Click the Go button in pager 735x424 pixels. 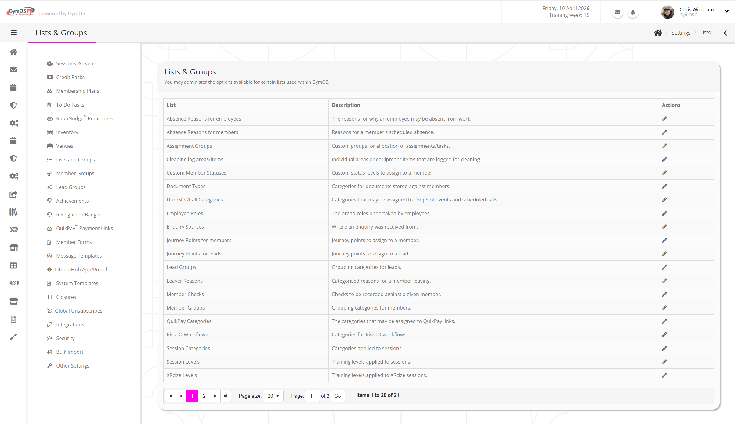[x=337, y=396]
